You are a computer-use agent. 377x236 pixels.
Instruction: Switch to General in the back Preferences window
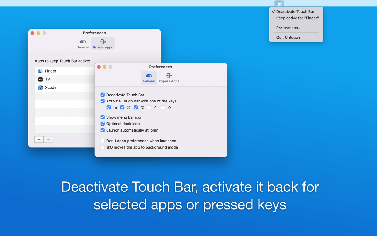pyautogui.click(x=82, y=44)
